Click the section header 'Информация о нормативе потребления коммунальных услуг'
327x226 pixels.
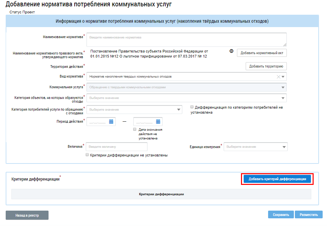coord(162,21)
